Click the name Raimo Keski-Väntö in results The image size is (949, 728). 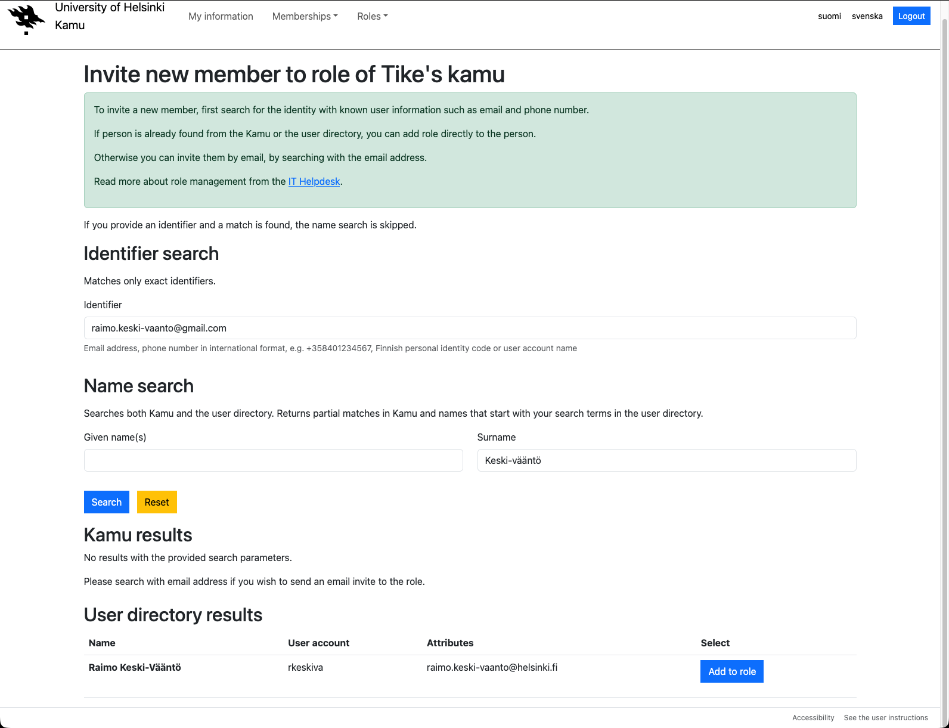(135, 667)
